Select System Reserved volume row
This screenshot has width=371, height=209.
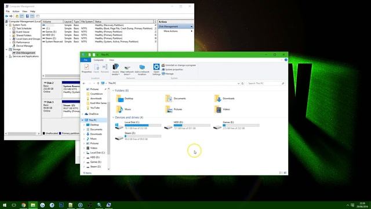point(99,41)
